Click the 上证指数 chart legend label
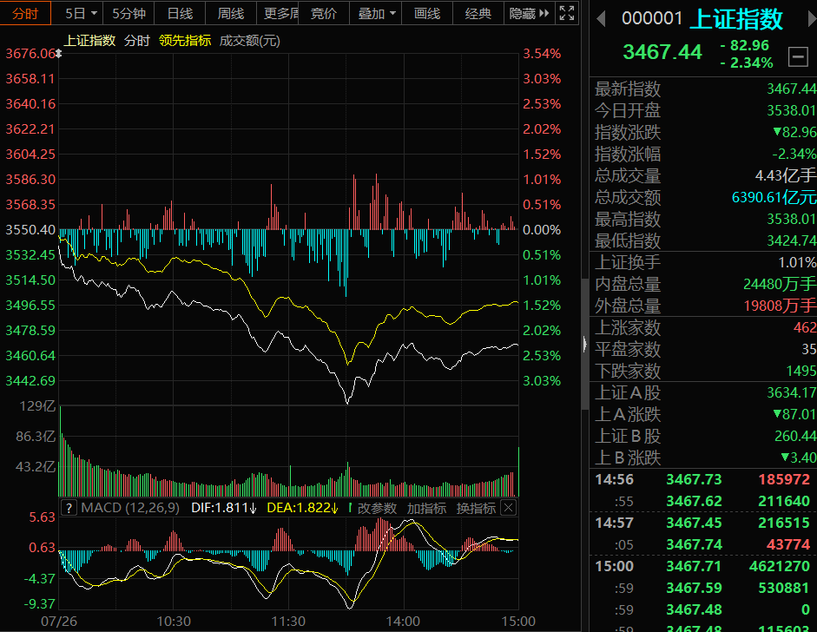 pos(90,41)
